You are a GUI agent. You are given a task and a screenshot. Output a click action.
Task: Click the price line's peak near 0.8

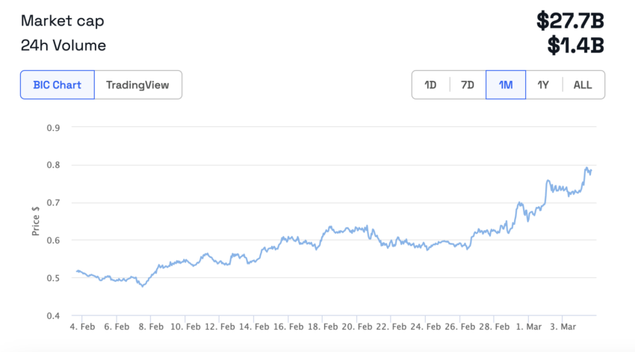coord(587,168)
